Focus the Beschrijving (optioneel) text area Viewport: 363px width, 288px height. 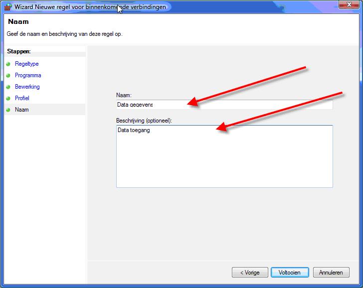224,156
